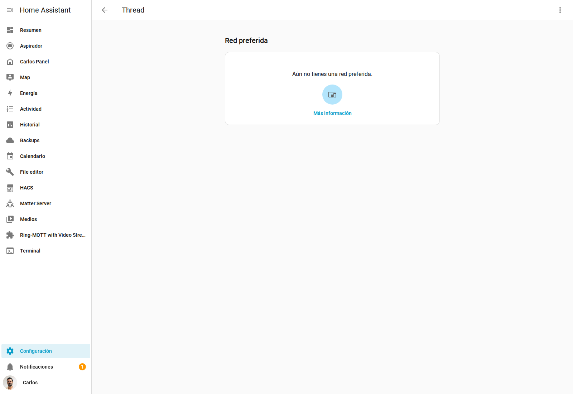Click the Calendario calendar icon
Viewport: 573px width, 394px height.
10,156
